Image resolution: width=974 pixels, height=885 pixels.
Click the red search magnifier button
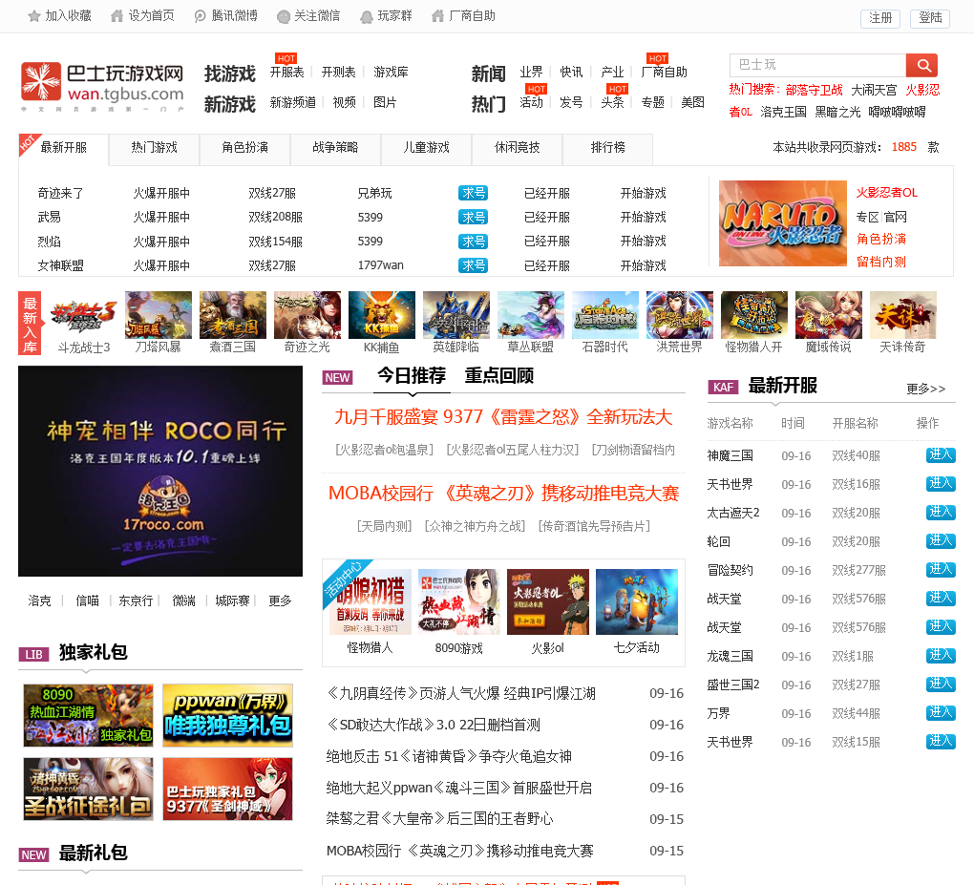point(921,65)
